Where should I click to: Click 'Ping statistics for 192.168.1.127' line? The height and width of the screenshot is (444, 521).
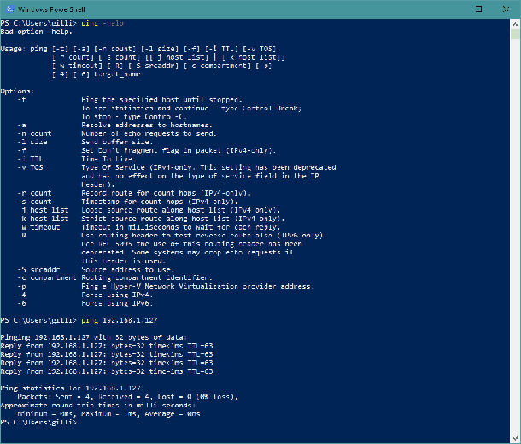[73, 388]
